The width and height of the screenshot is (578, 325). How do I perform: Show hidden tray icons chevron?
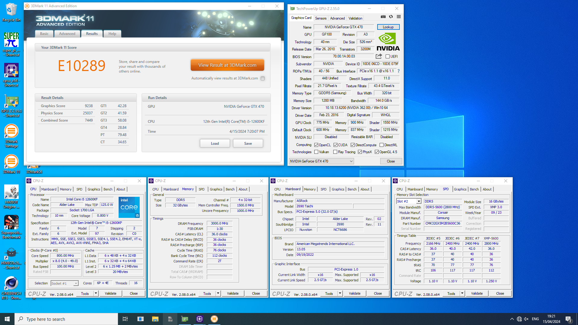(512, 319)
